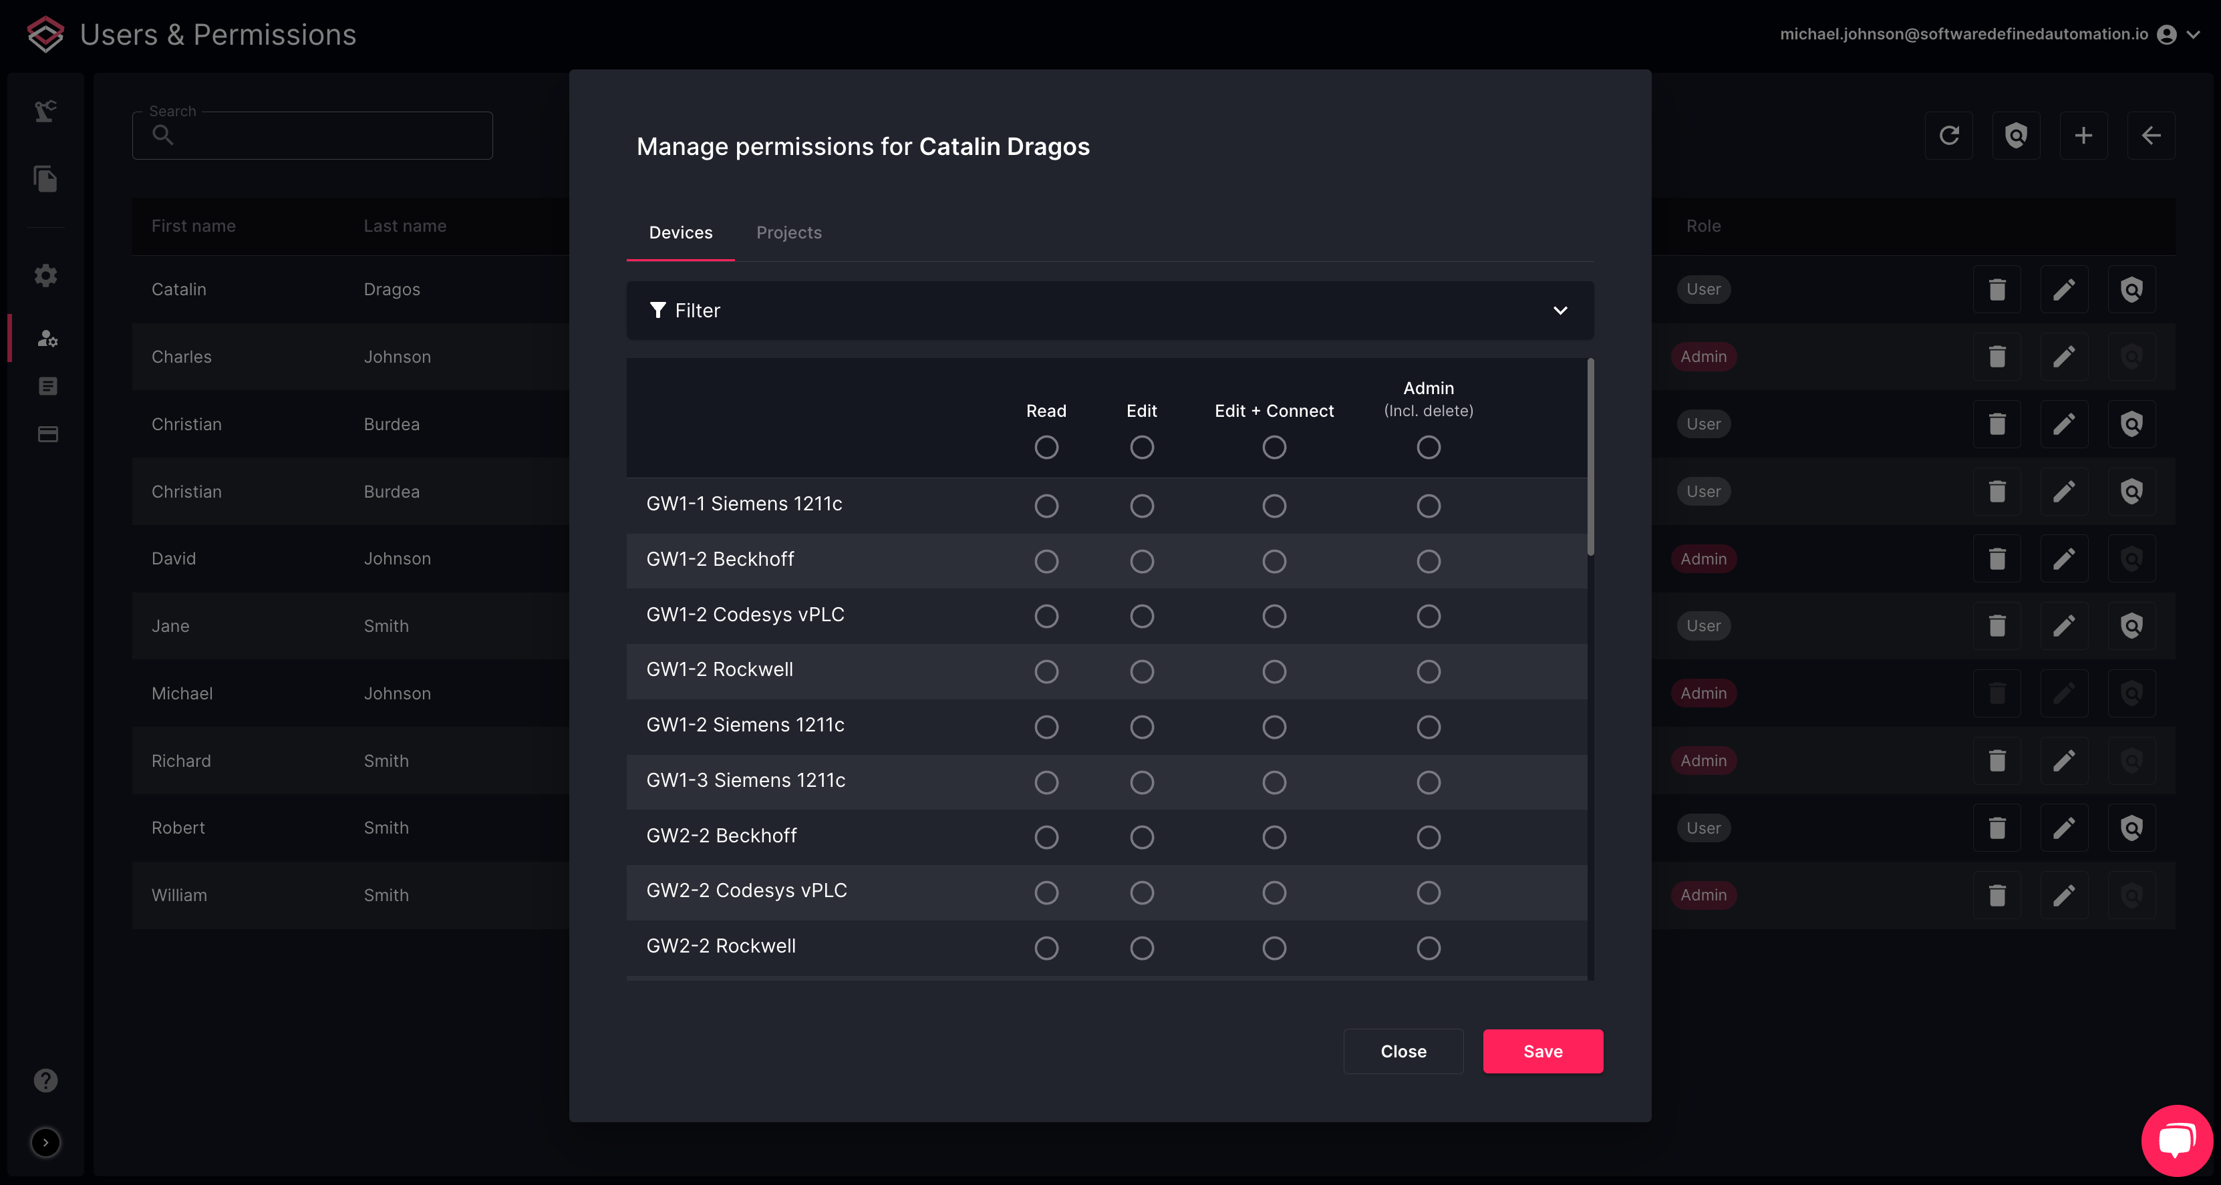Select the robot arm Devices icon in sidebar

[45, 110]
